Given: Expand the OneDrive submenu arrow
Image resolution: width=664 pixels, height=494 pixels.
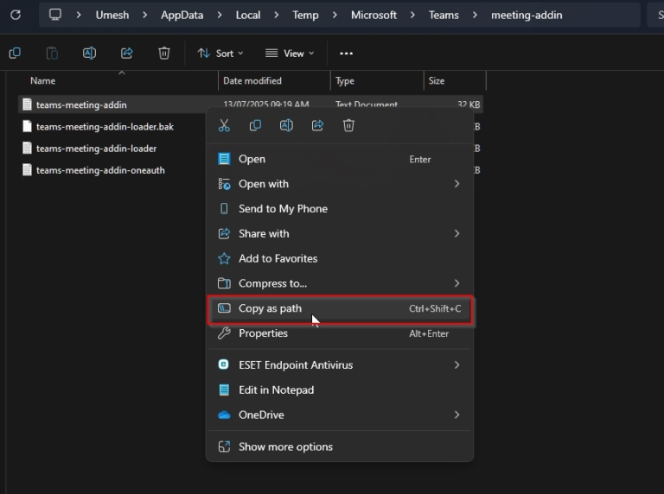Looking at the screenshot, I should (456, 415).
